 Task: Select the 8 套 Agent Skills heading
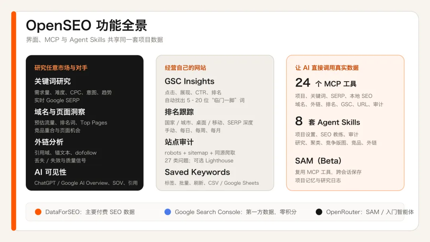click(x=327, y=121)
